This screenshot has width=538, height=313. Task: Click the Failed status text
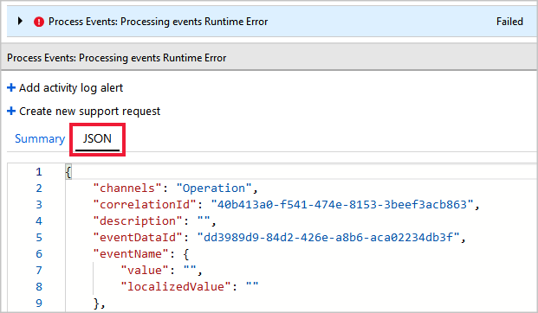click(x=509, y=22)
